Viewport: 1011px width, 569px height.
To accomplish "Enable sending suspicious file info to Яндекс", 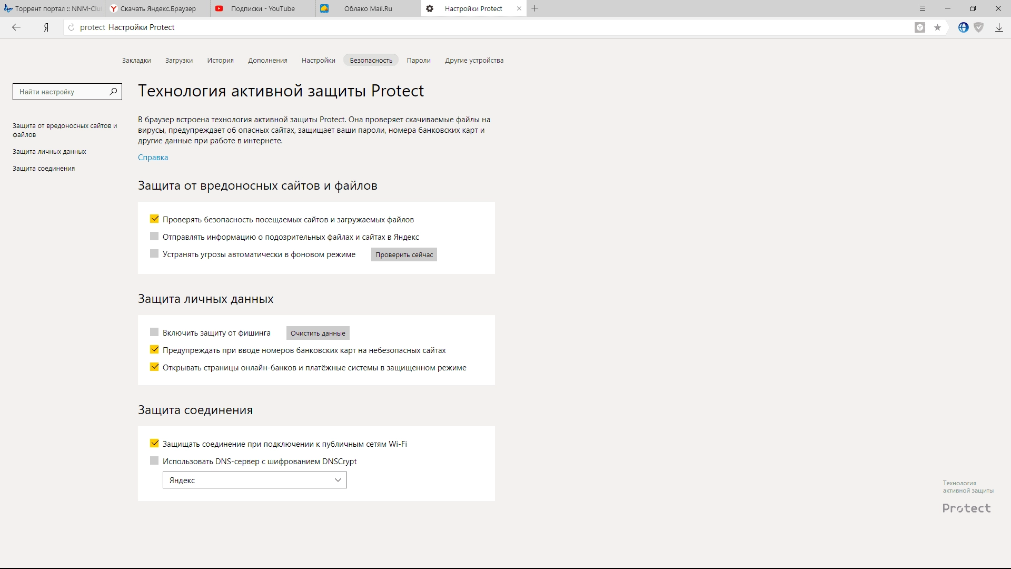I will point(154,236).
